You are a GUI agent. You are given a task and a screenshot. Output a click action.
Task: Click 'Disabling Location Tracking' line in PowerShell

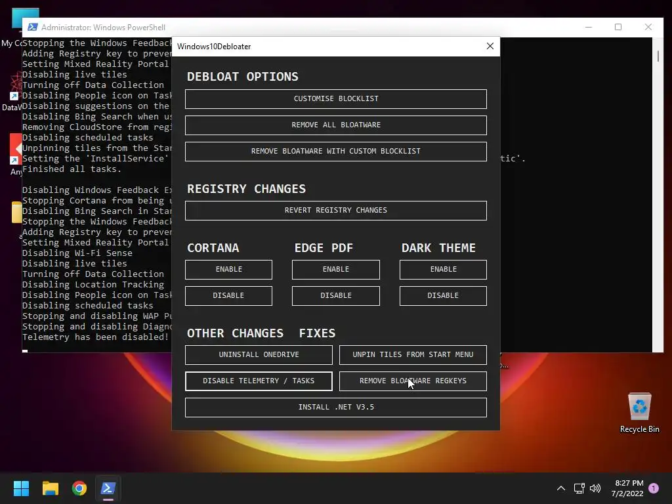pos(93,285)
